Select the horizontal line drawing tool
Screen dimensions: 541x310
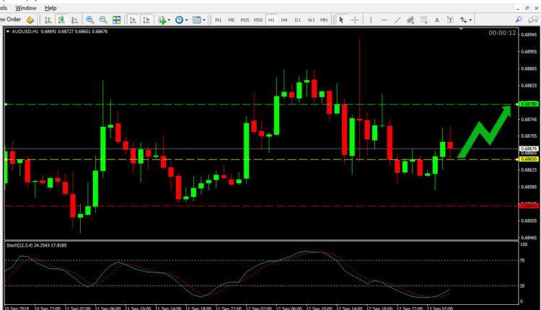coord(384,20)
